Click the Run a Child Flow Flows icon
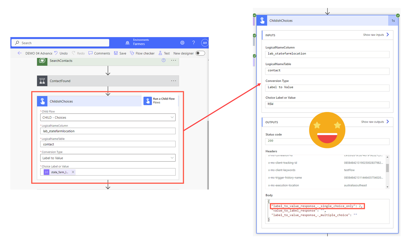This screenshot has height=249, width=416. [148, 101]
